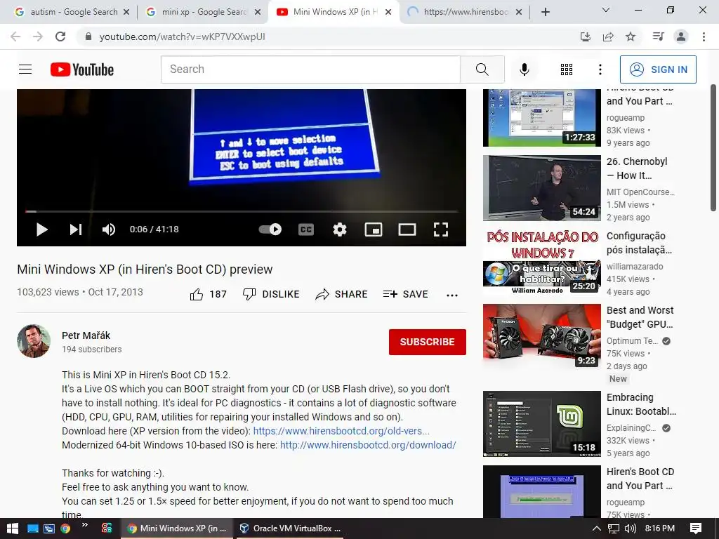Click the install app icon in address bar

(585, 36)
